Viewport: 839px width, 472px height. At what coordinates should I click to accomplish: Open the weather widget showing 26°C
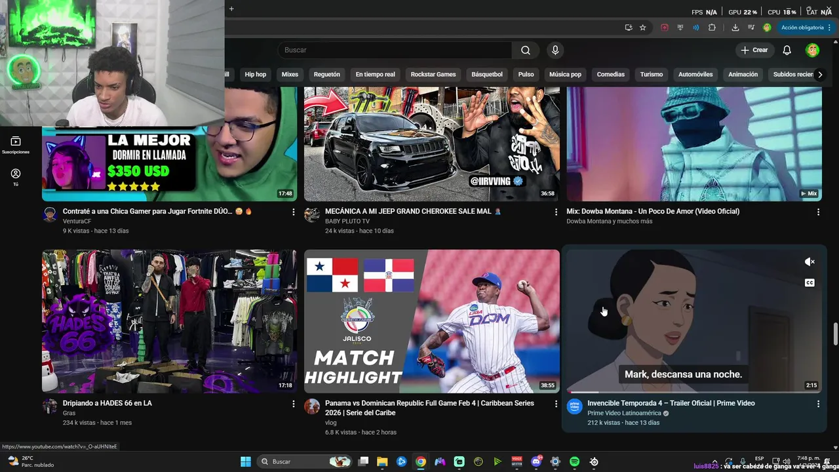click(x=29, y=462)
